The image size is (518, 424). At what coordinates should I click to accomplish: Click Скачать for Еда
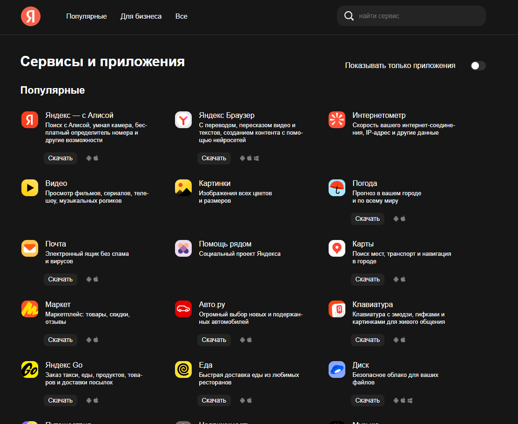point(214,400)
